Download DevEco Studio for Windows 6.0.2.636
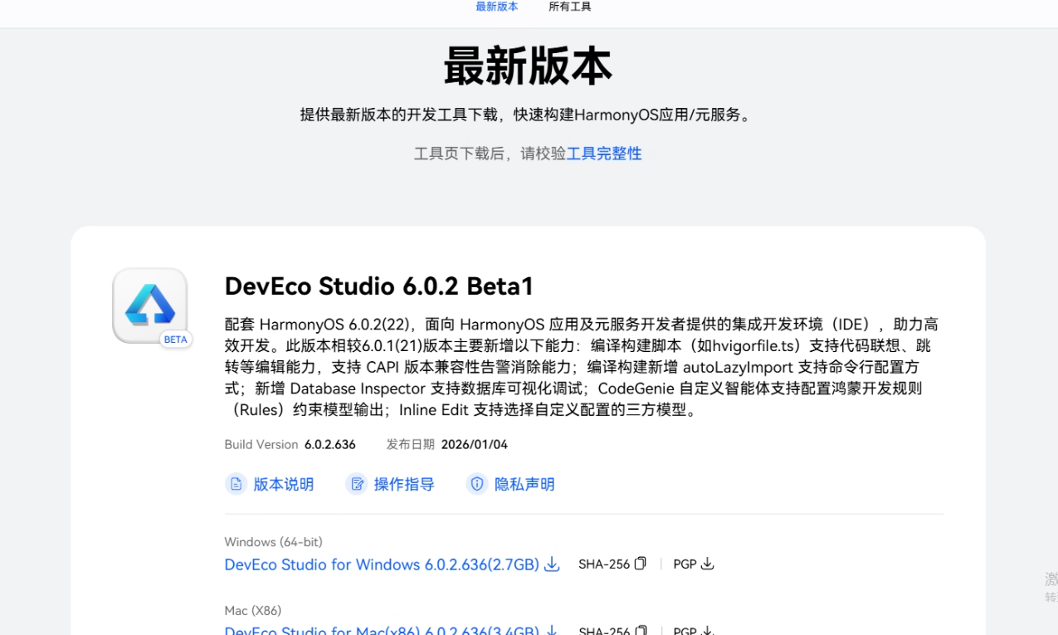This screenshot has height=635, width=1058. pos(382,564)
